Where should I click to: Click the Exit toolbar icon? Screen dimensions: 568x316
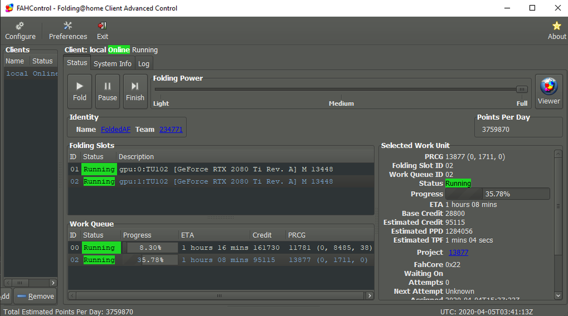coord(102,31)
